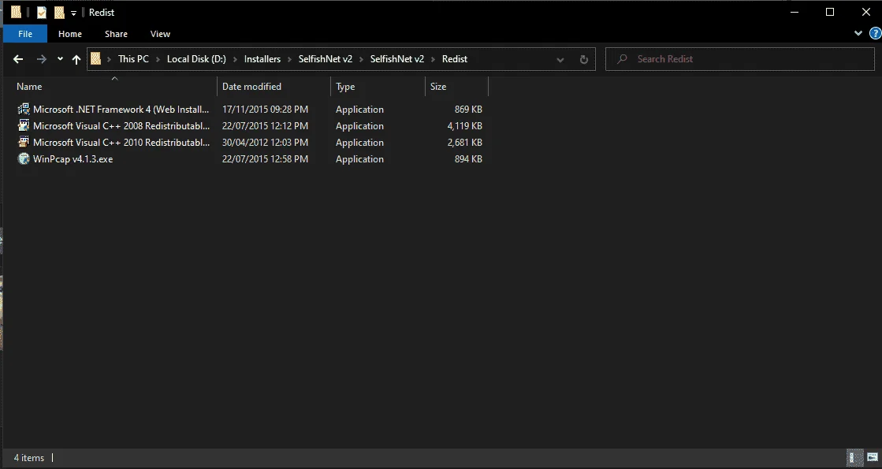Select the WinPcap v4.1.3.exe icon
882x469 pixels.
point(24,159)
